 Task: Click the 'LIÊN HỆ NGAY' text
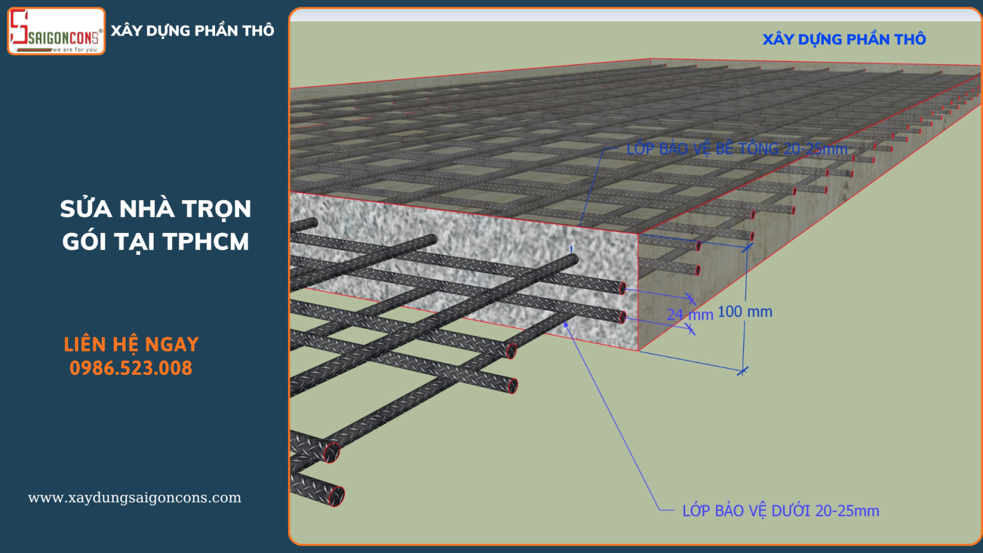(x=131, y=344)
